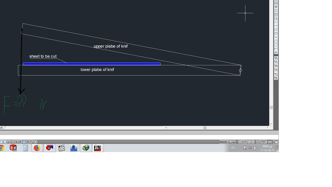The height and width of the screenshot is (187, 332).
Task: Select the Extend tool
Action: tap(276, 26)
